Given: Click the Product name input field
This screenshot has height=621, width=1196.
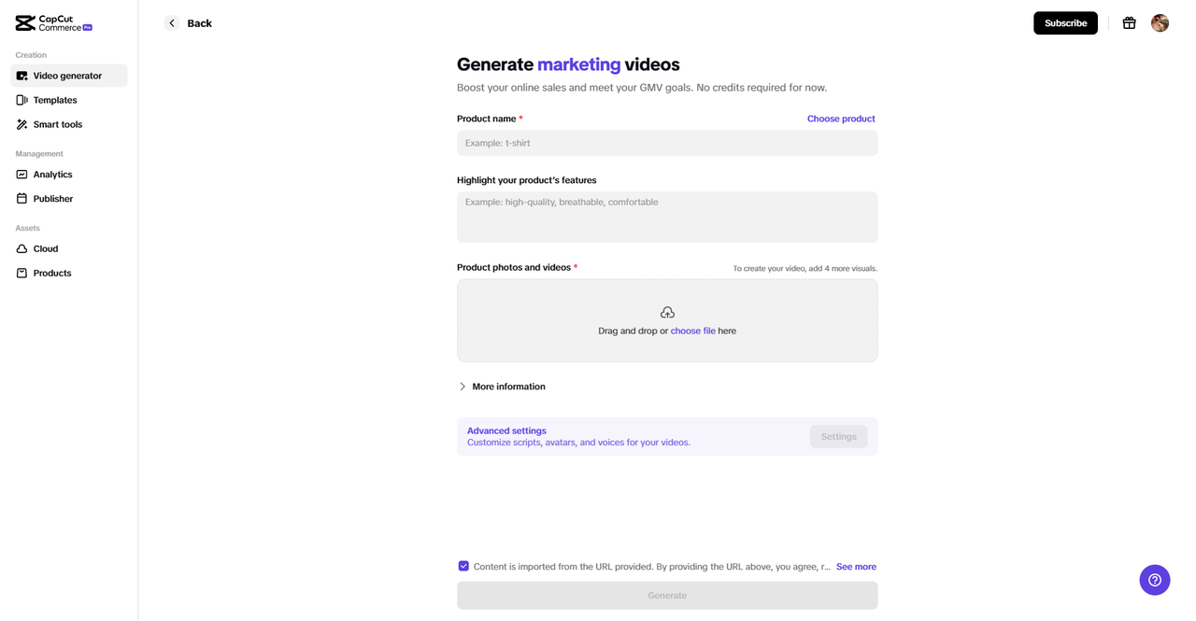Looking at the screenshot, I should pyautogui.click(x=667, y=143).
